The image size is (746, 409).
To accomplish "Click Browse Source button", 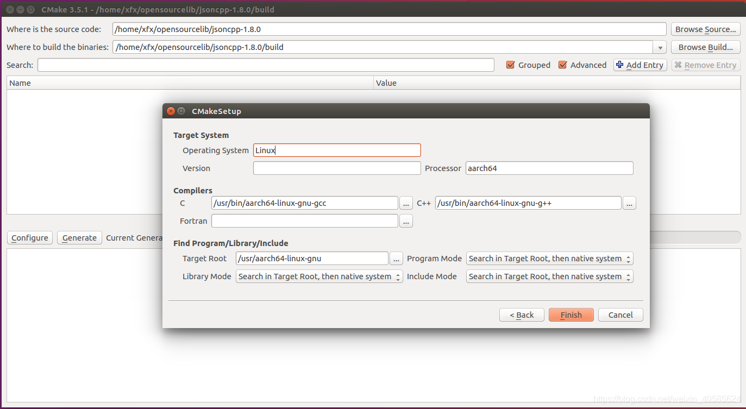I will [706, 29].
